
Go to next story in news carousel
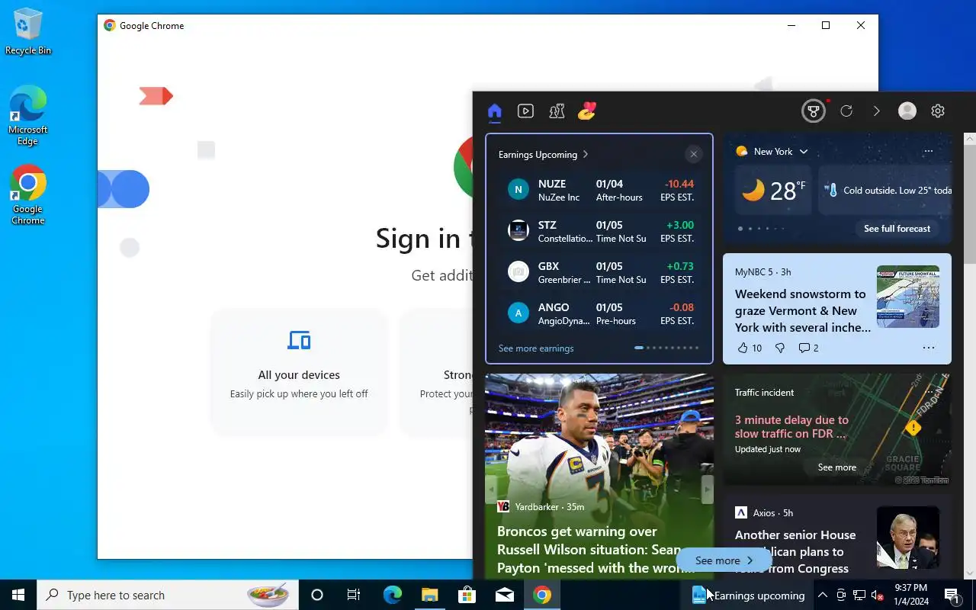[x=708, y=489]
